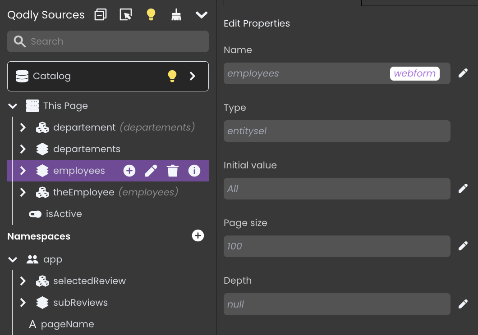Select the isActive boolean datasource
478x335 pixels.
tap(64, 214)
